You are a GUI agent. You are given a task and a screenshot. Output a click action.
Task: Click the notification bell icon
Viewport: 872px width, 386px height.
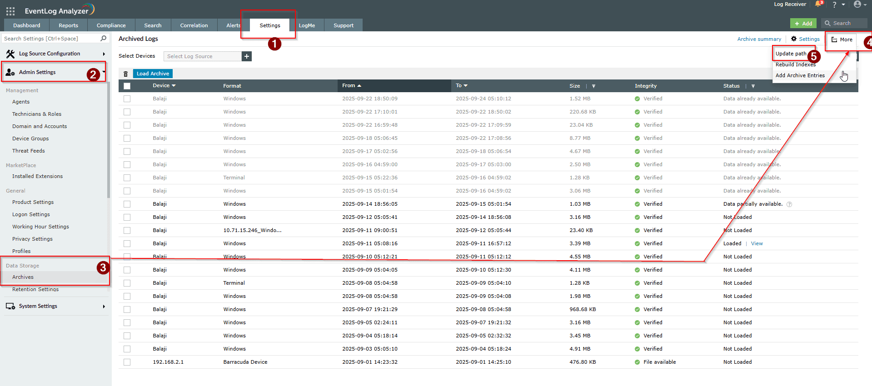[818, 5]
